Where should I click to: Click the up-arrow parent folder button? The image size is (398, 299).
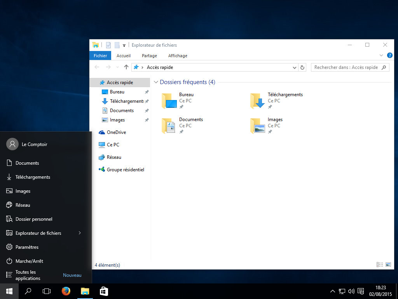tap(126, 67)
